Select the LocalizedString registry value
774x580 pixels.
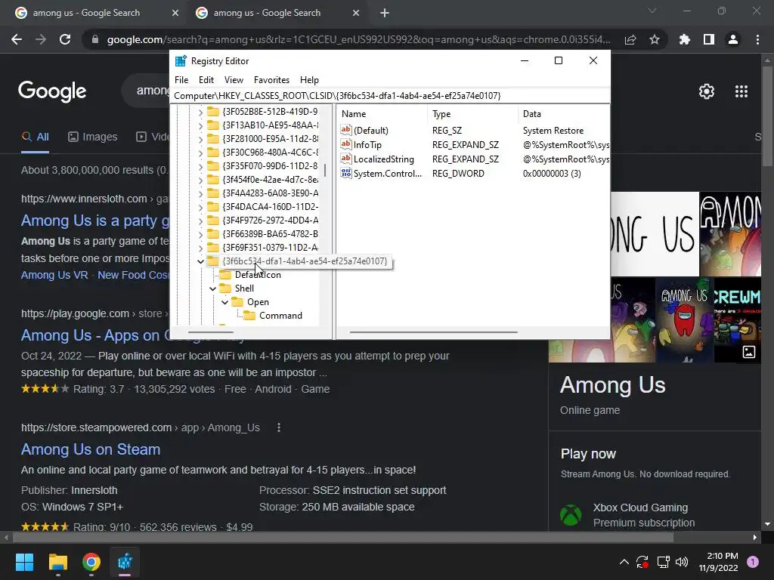click(x=383, y=159)
